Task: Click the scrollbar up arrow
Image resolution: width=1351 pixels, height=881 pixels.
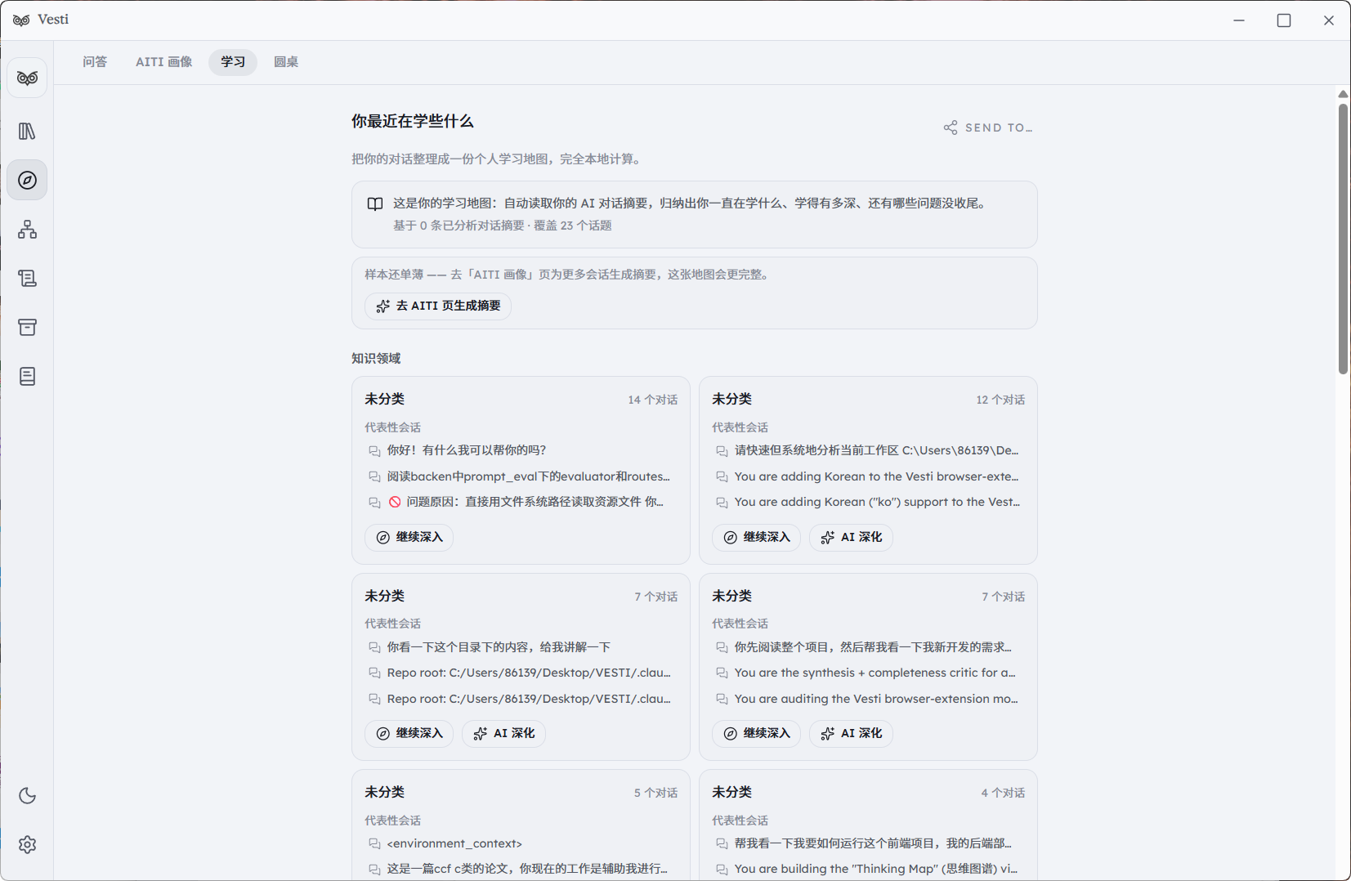Action: pyautogui.click(x=1343, y=94)
